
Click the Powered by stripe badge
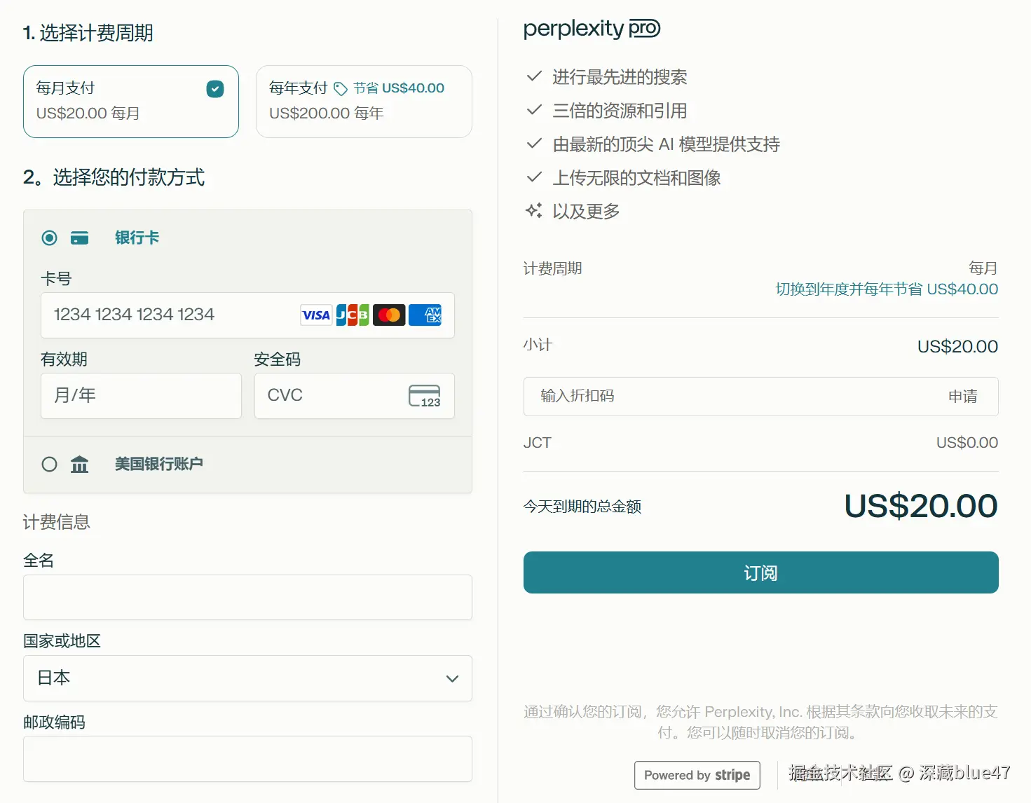click(697, 775)
